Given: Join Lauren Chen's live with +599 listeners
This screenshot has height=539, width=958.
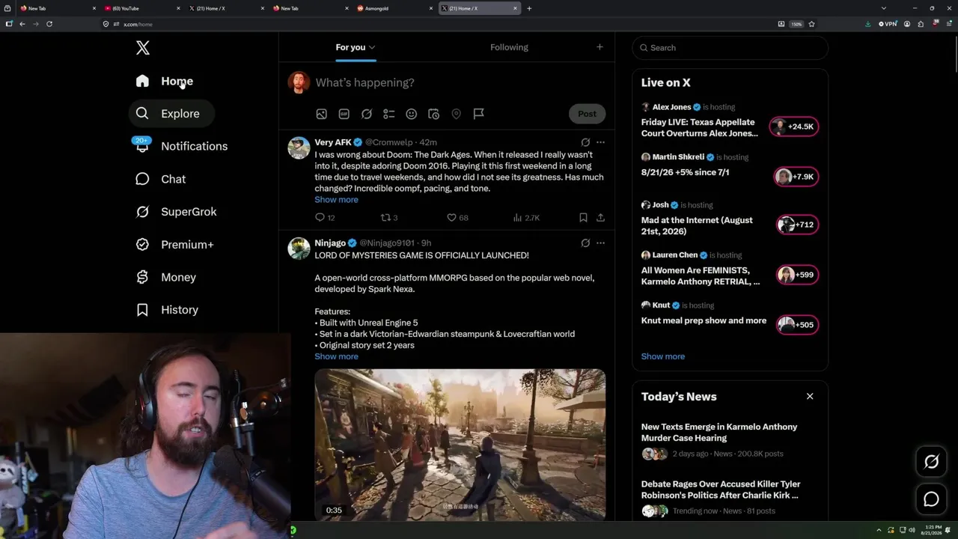Looking at the screenshot, I should click(797, 275).
